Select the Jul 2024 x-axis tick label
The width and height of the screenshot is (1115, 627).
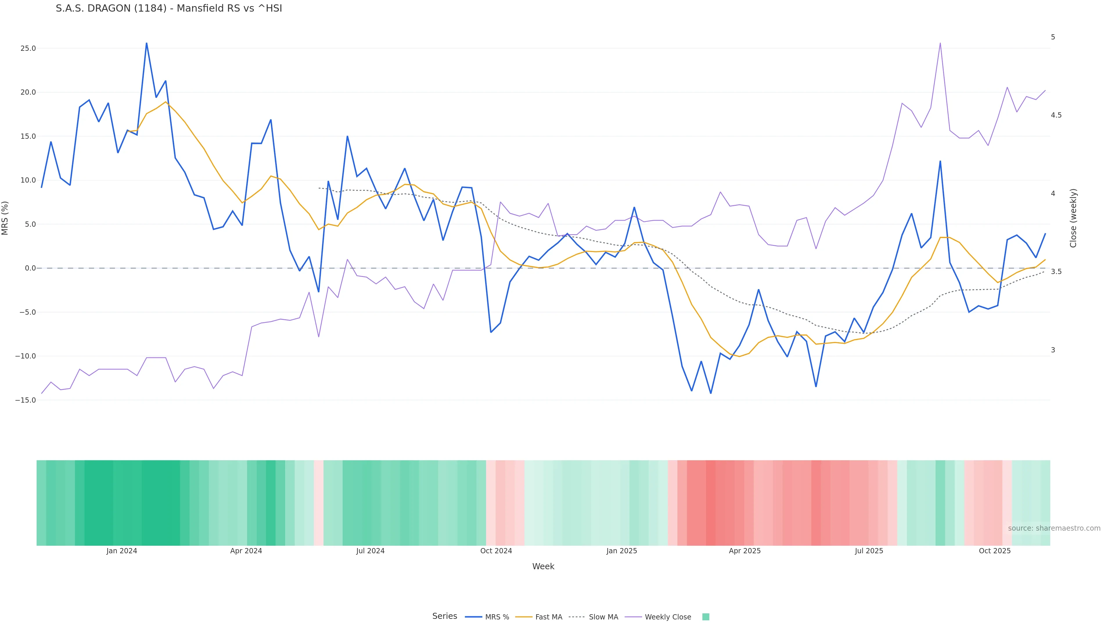point(370,551)
